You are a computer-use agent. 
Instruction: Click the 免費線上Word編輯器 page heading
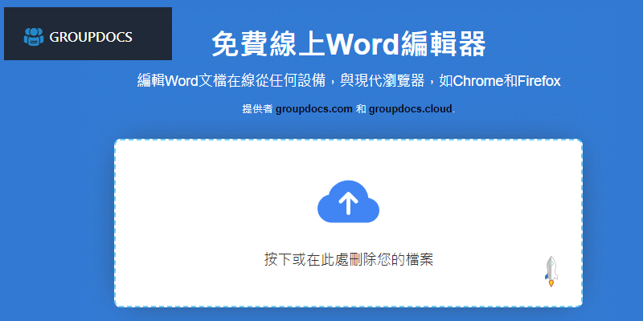(x=348, y=44)
